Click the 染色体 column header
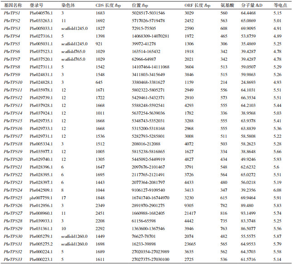Viewport: 293px width, 265px height. coord(67,5)
